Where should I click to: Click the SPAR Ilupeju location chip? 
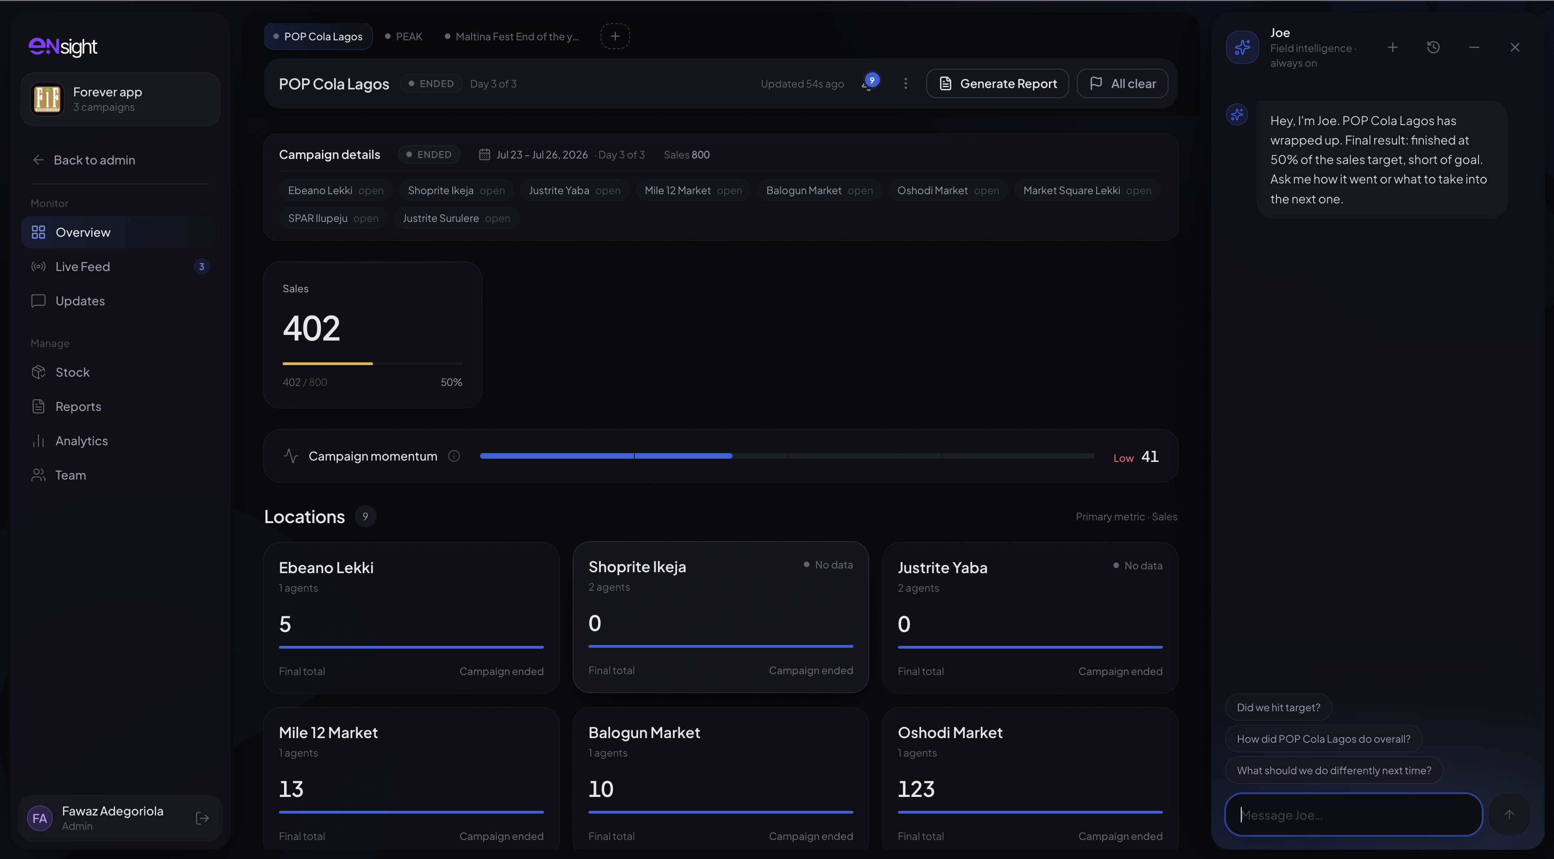click(333, 218)
